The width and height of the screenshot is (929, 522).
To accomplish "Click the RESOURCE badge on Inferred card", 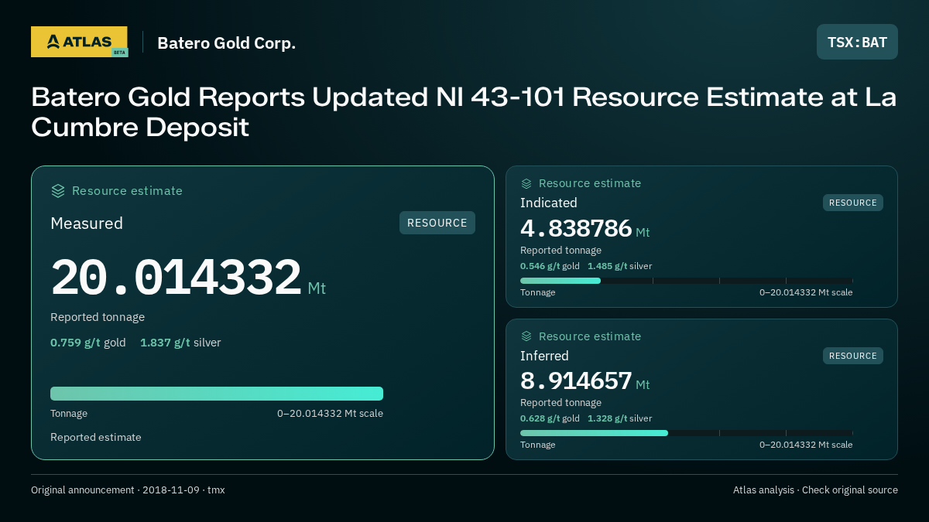I will 853,356.
